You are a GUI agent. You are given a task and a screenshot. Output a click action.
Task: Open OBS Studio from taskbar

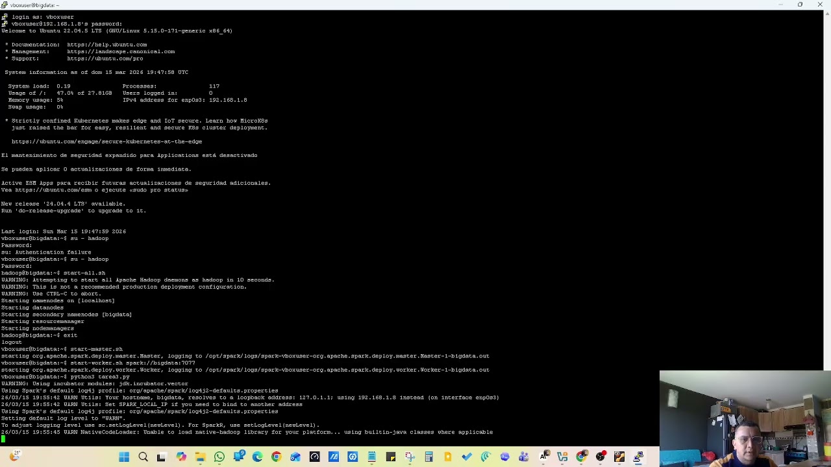[600, 457]
